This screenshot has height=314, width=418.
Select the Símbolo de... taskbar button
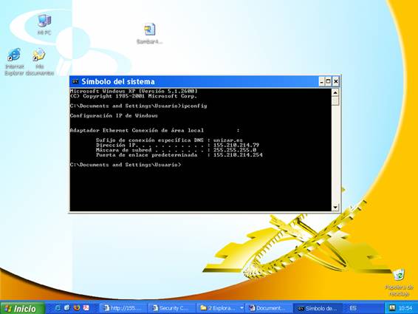[318, 308]
